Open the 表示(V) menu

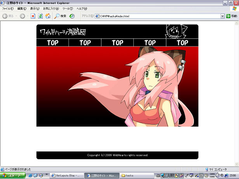pos(35,9)
